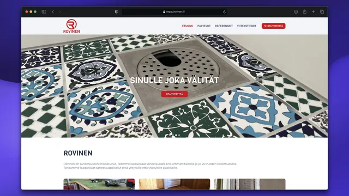Open the privacy shield icon
349x196 pixels.
(x=116, y=11)
